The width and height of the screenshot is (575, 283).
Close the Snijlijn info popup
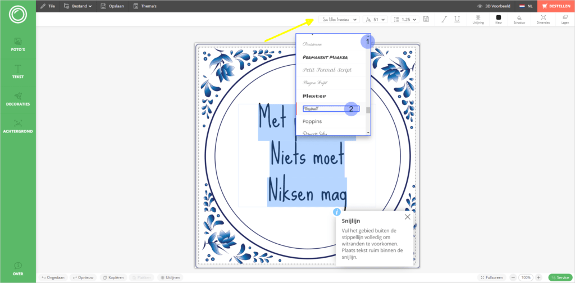click(408, 217)
